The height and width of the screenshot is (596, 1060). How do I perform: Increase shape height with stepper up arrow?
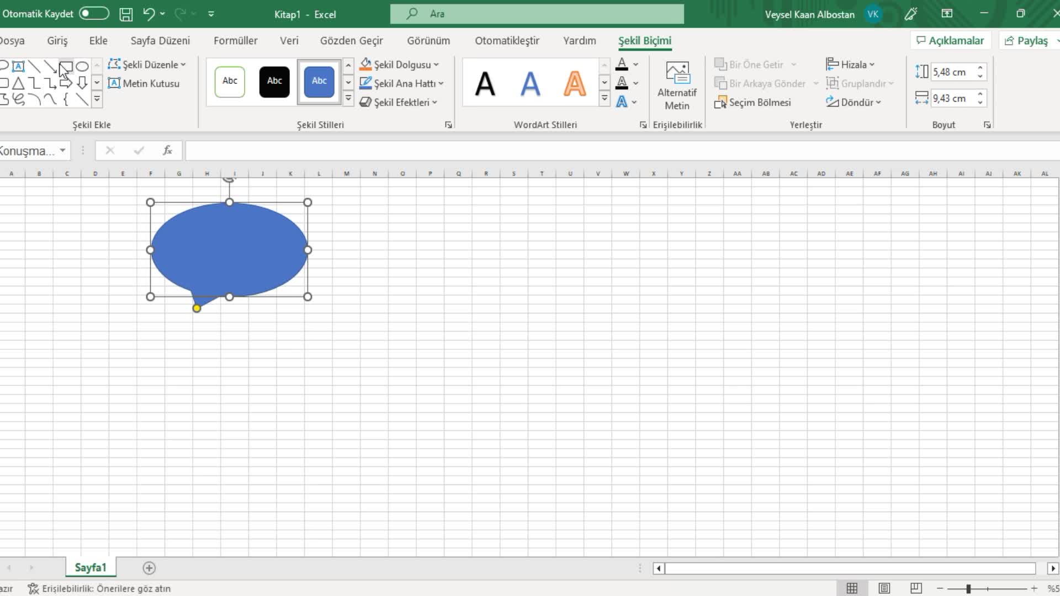click(x=981, y=68)
